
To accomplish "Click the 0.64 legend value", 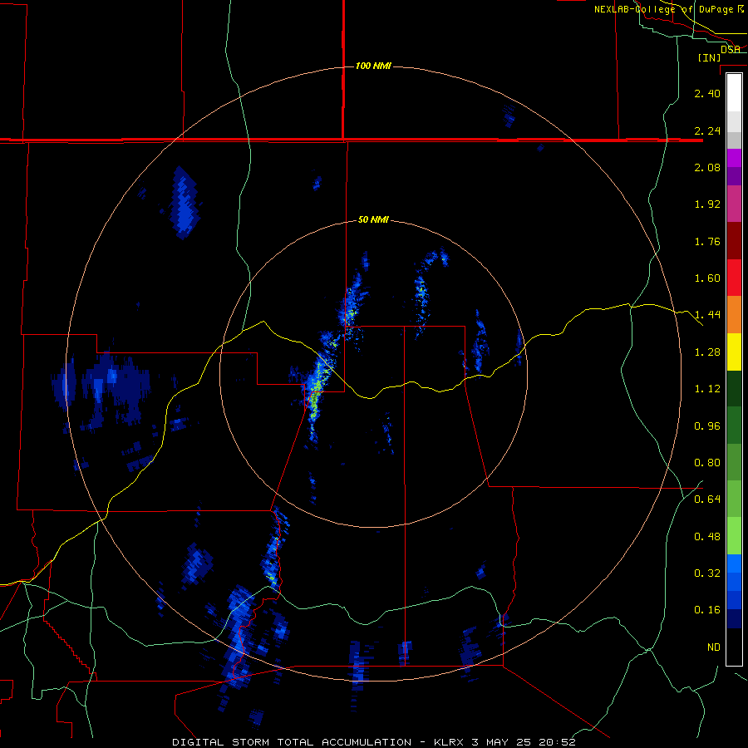I will [x=707, y=499].
